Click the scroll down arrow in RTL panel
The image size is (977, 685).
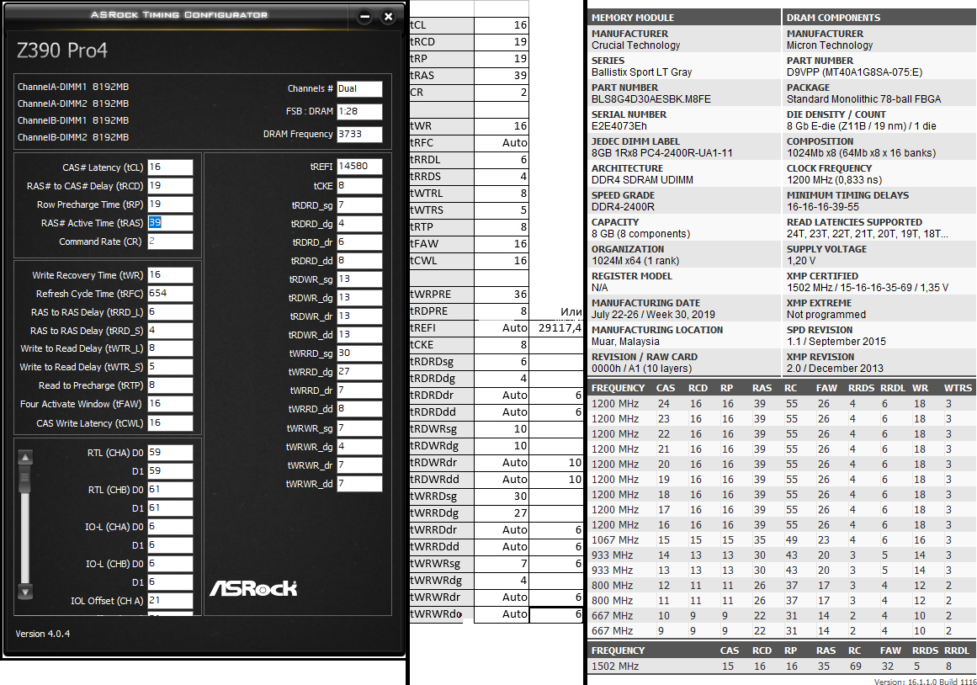(25, 592)
